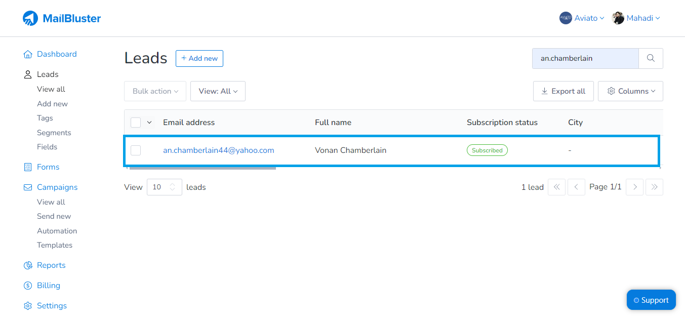Click the Add new button
This screenshot has width=685, height=320.
click(x=199, y=58)
